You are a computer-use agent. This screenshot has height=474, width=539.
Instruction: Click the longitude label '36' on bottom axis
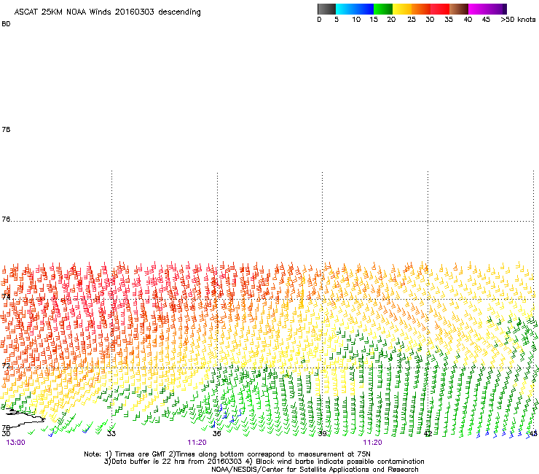[x=216, y=433]
